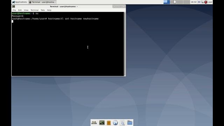Open the View menu in Terminal
Viewport: 224px width, 126px height.
pos(26,10)
